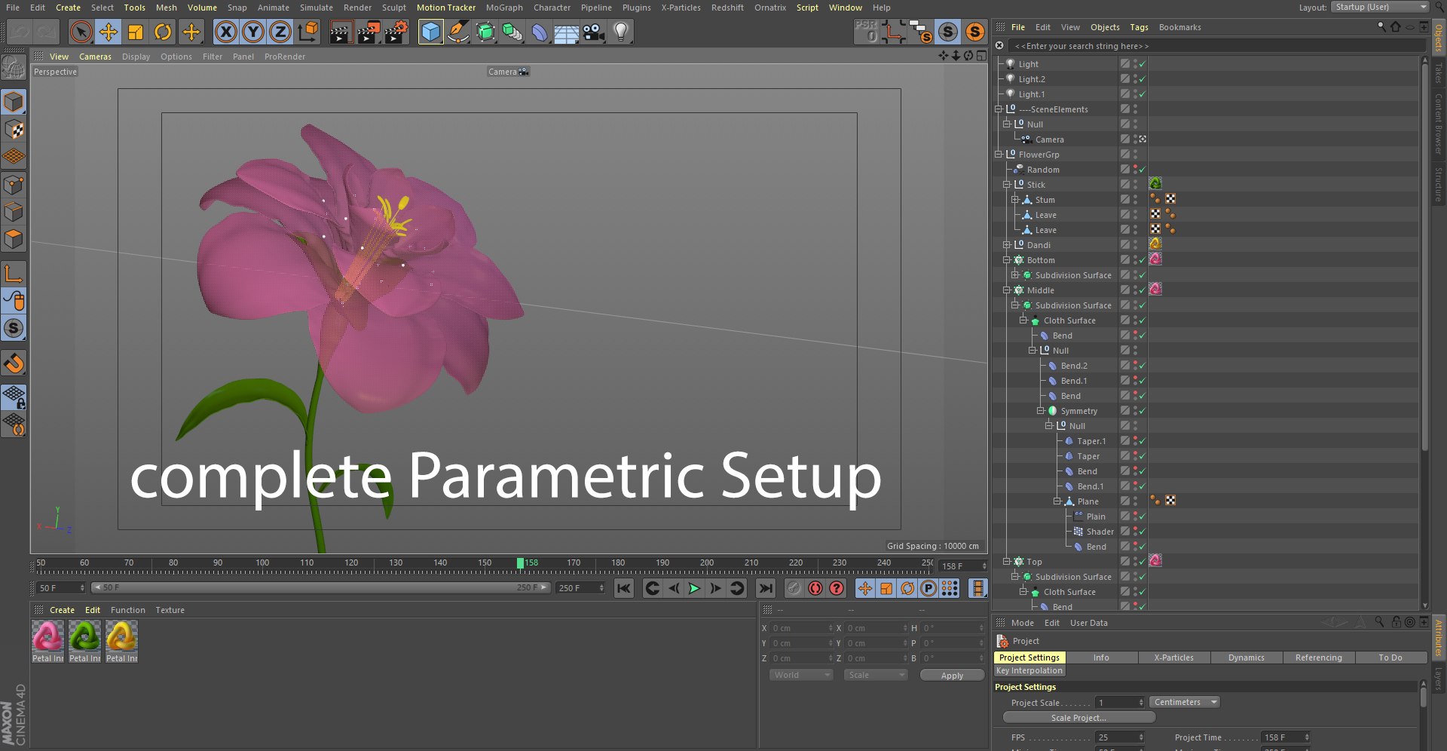Viewport: 1447px width, 751px height.
Task: Expand the Dandi null in the tree
Action: (1007, 245)
